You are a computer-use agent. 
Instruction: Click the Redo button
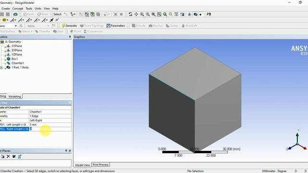click(x=43, y=14)
